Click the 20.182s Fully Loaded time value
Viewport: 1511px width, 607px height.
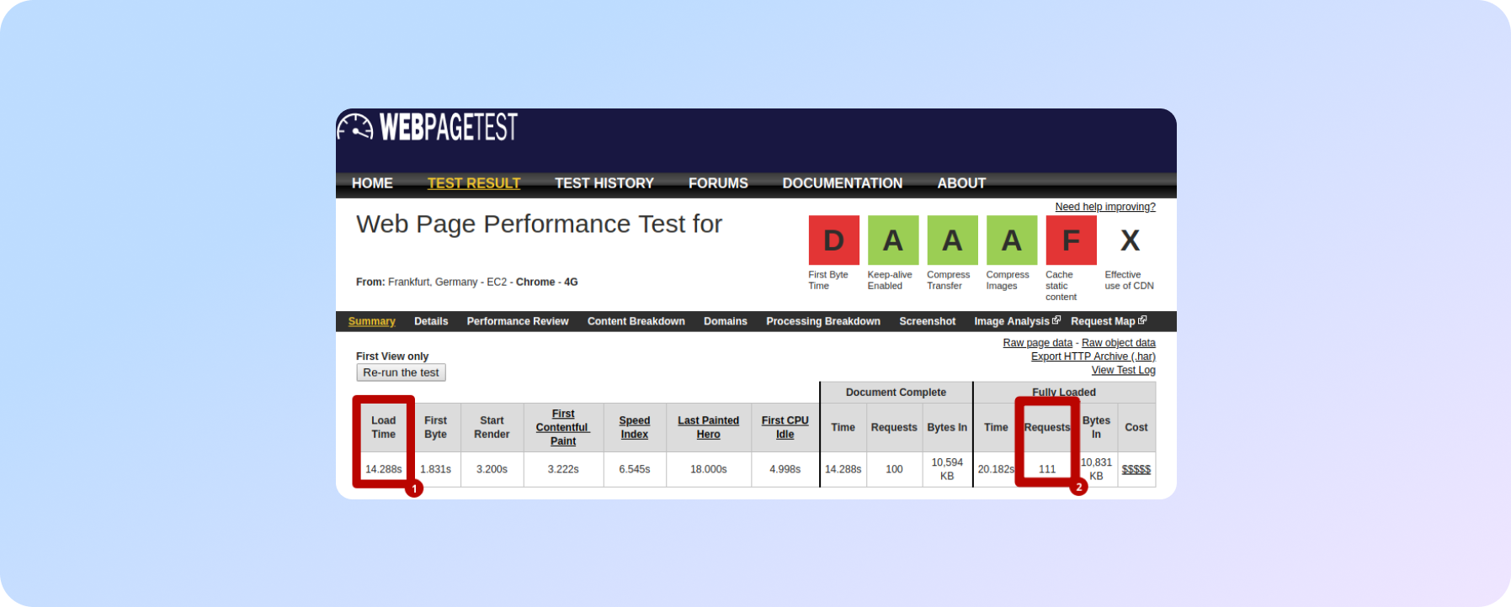click(x=996, y=469)
